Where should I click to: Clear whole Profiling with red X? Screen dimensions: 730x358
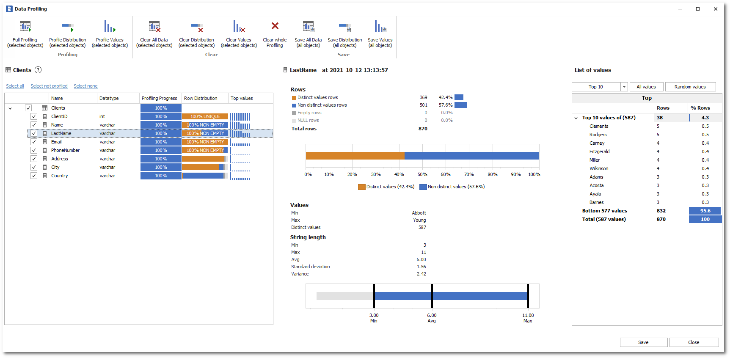(x=275, y=26)
